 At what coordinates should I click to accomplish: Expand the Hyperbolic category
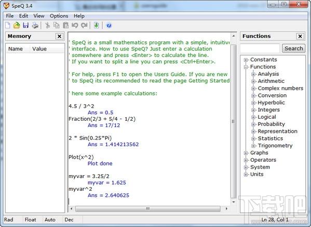[x=253, y=103]
